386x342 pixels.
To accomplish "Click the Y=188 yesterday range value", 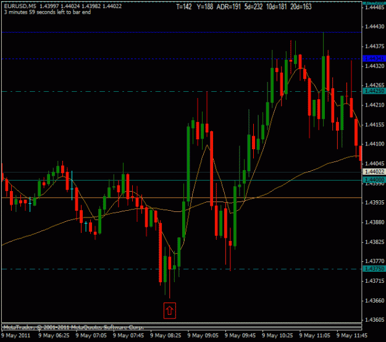I will pos(205,7).
